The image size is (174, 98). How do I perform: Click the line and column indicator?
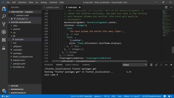pos(81,96)
